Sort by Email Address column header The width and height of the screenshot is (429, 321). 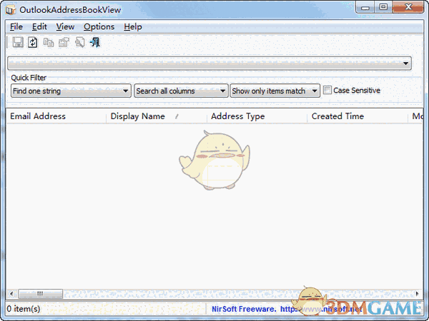click(x=56, y=116)
